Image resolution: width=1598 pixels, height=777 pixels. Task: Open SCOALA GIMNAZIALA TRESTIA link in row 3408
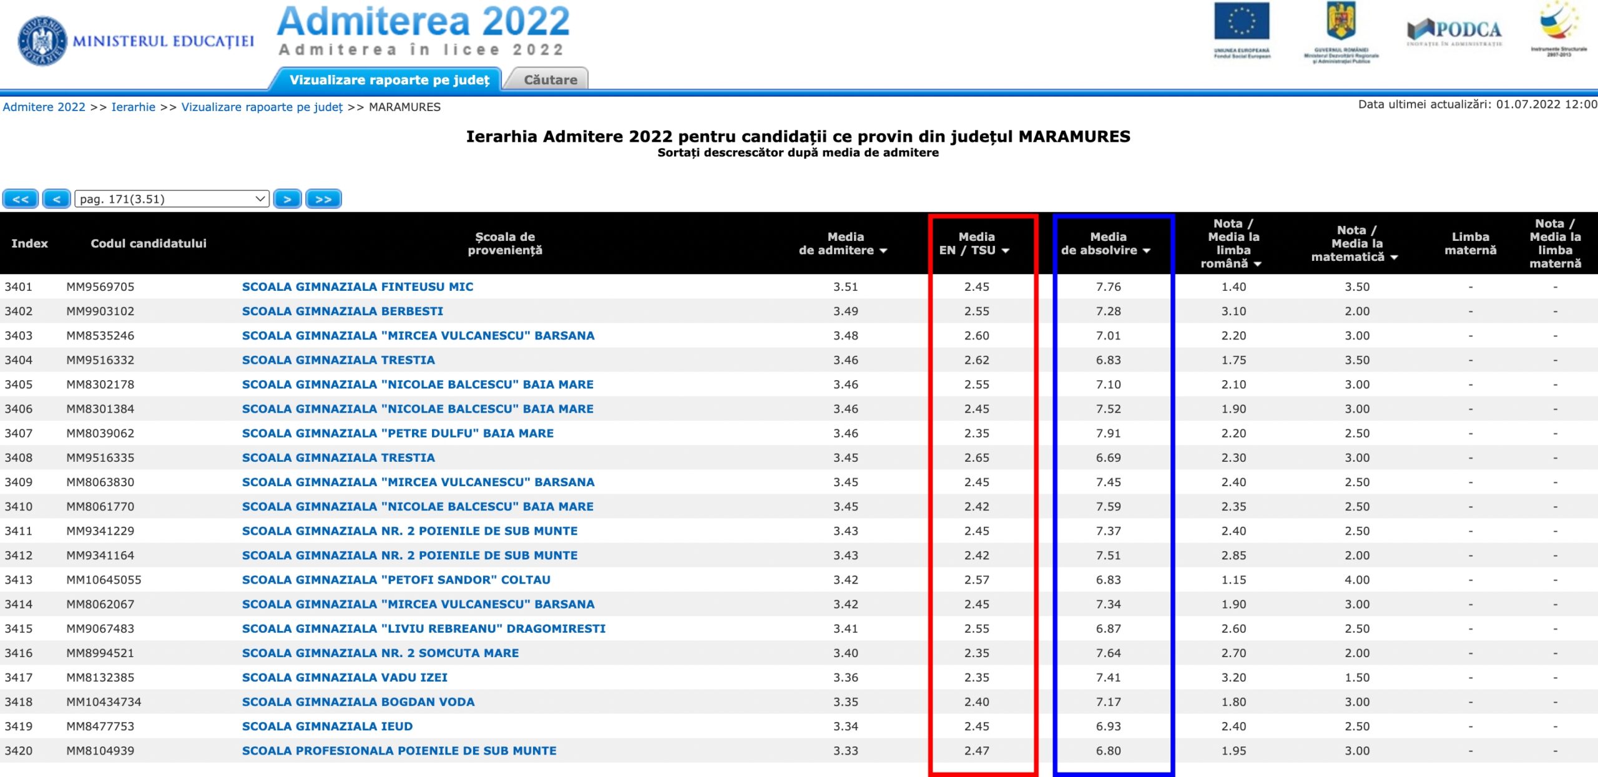tap(338, 457)
